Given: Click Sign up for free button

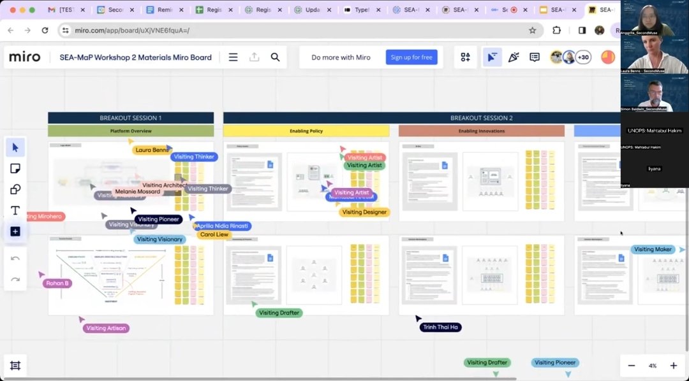Looking at the screenshot, I should [411, 57].
